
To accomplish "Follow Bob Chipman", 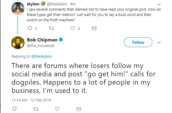I will [138, 42].
